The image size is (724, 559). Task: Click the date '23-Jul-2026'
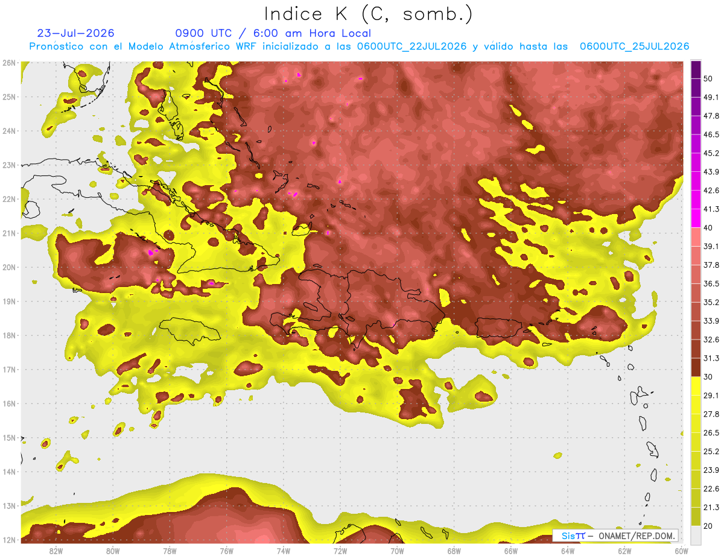pos(75,33)
